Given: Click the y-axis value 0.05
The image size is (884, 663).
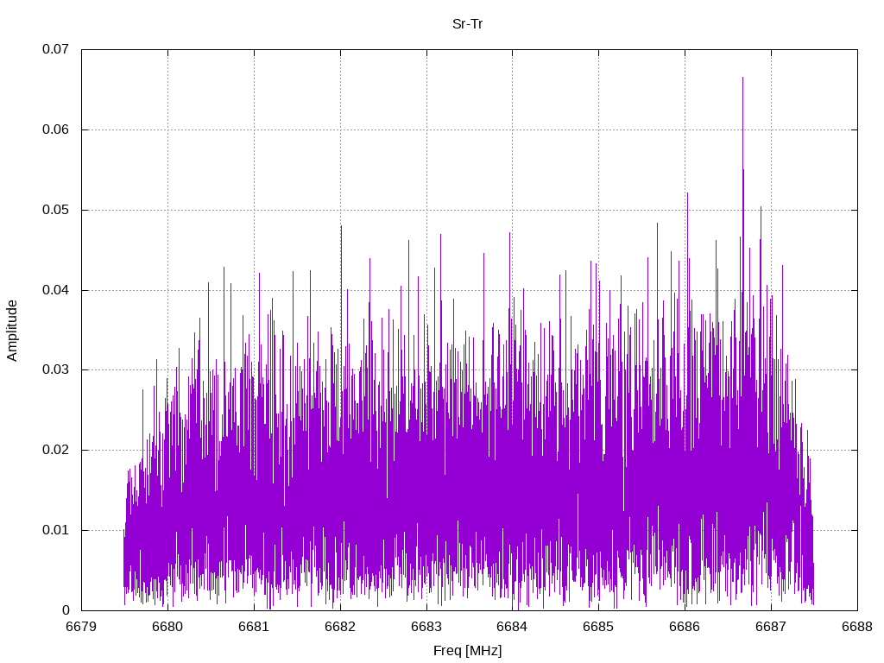Looking at the screenshot, I should (56, 211).
